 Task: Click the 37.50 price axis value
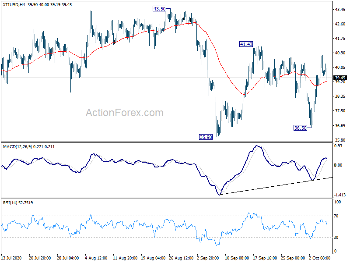pyautogui.click(x=340, y=111)
